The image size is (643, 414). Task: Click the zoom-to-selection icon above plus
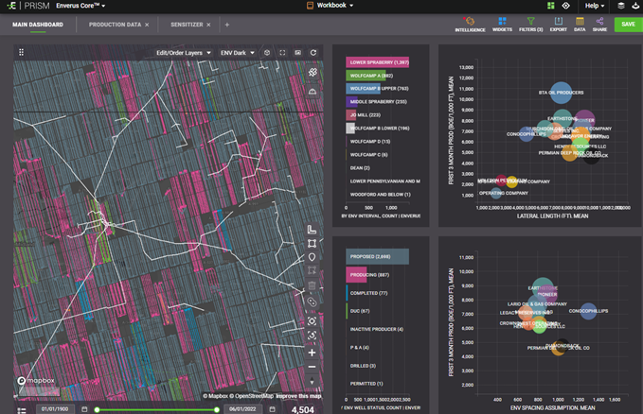[x=313, y=336]
